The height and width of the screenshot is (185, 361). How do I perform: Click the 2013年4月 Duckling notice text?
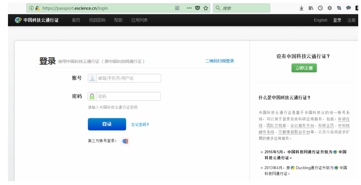[306, 171]
